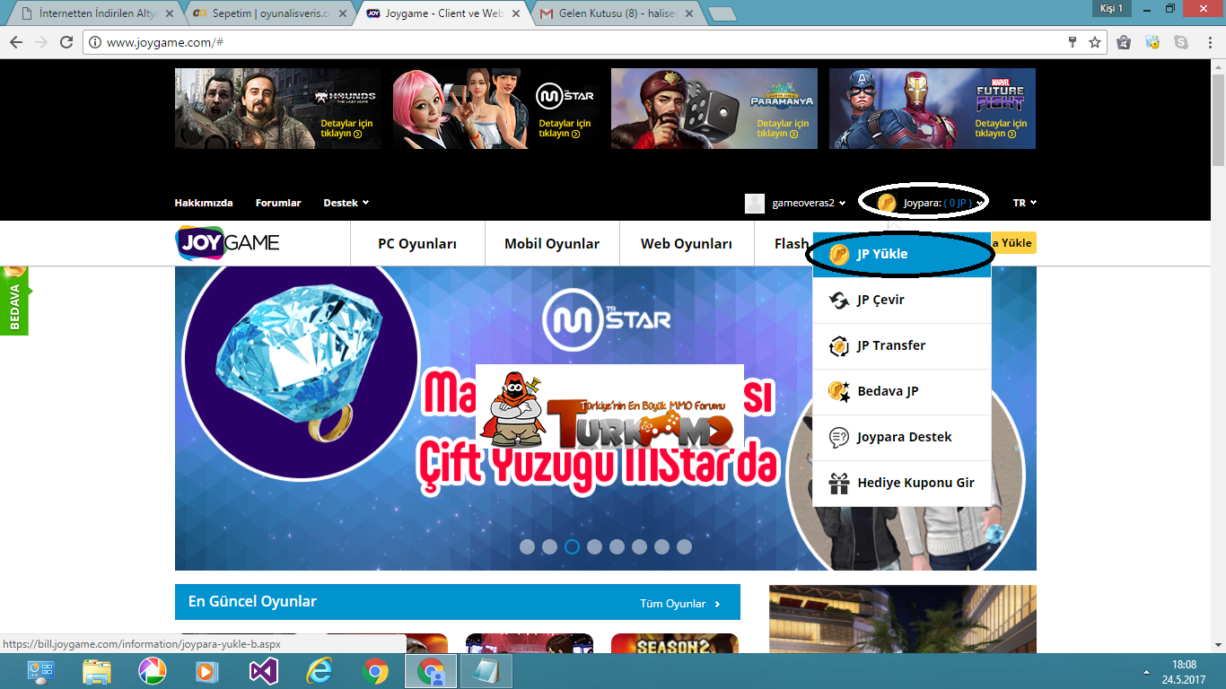Open Picasa from the taskbar
Screen dimensions: 1226x689
(x=153, y=671)
